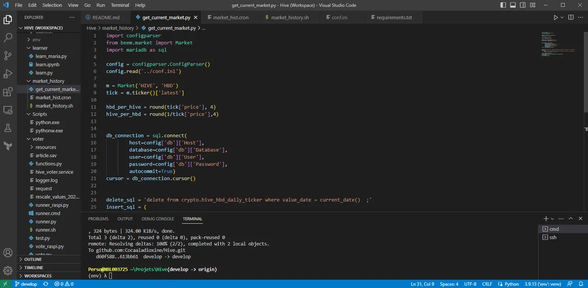The image size is (588, 288).
Task: Open the Manage gear icon
Action: click(8, 271)
